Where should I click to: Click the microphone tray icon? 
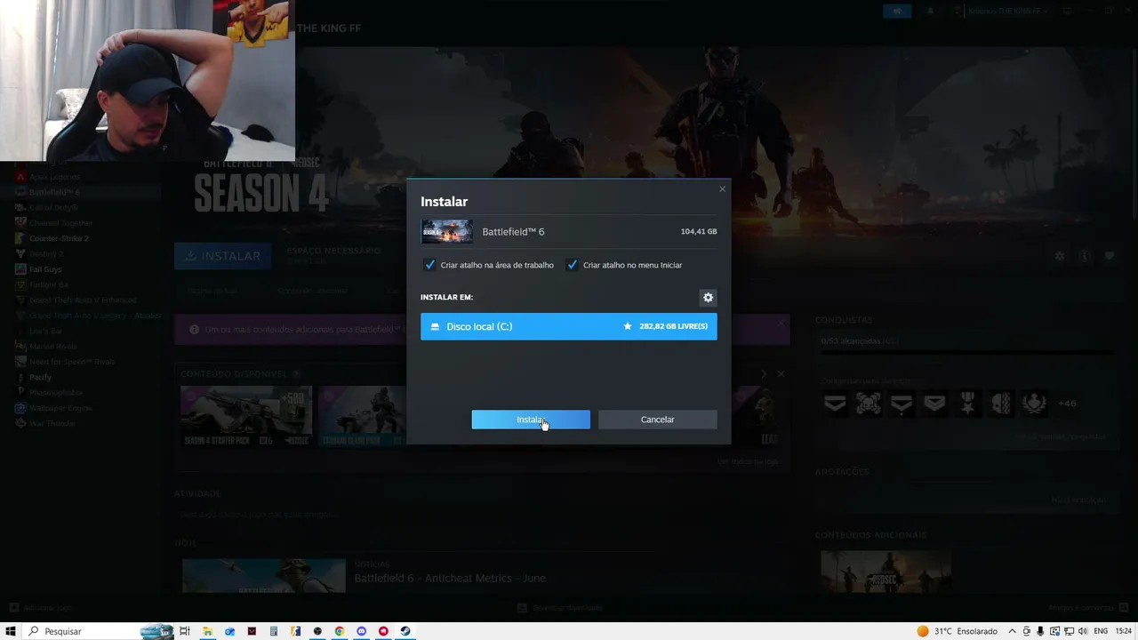pyautogui.click(x=1040, y=631)
